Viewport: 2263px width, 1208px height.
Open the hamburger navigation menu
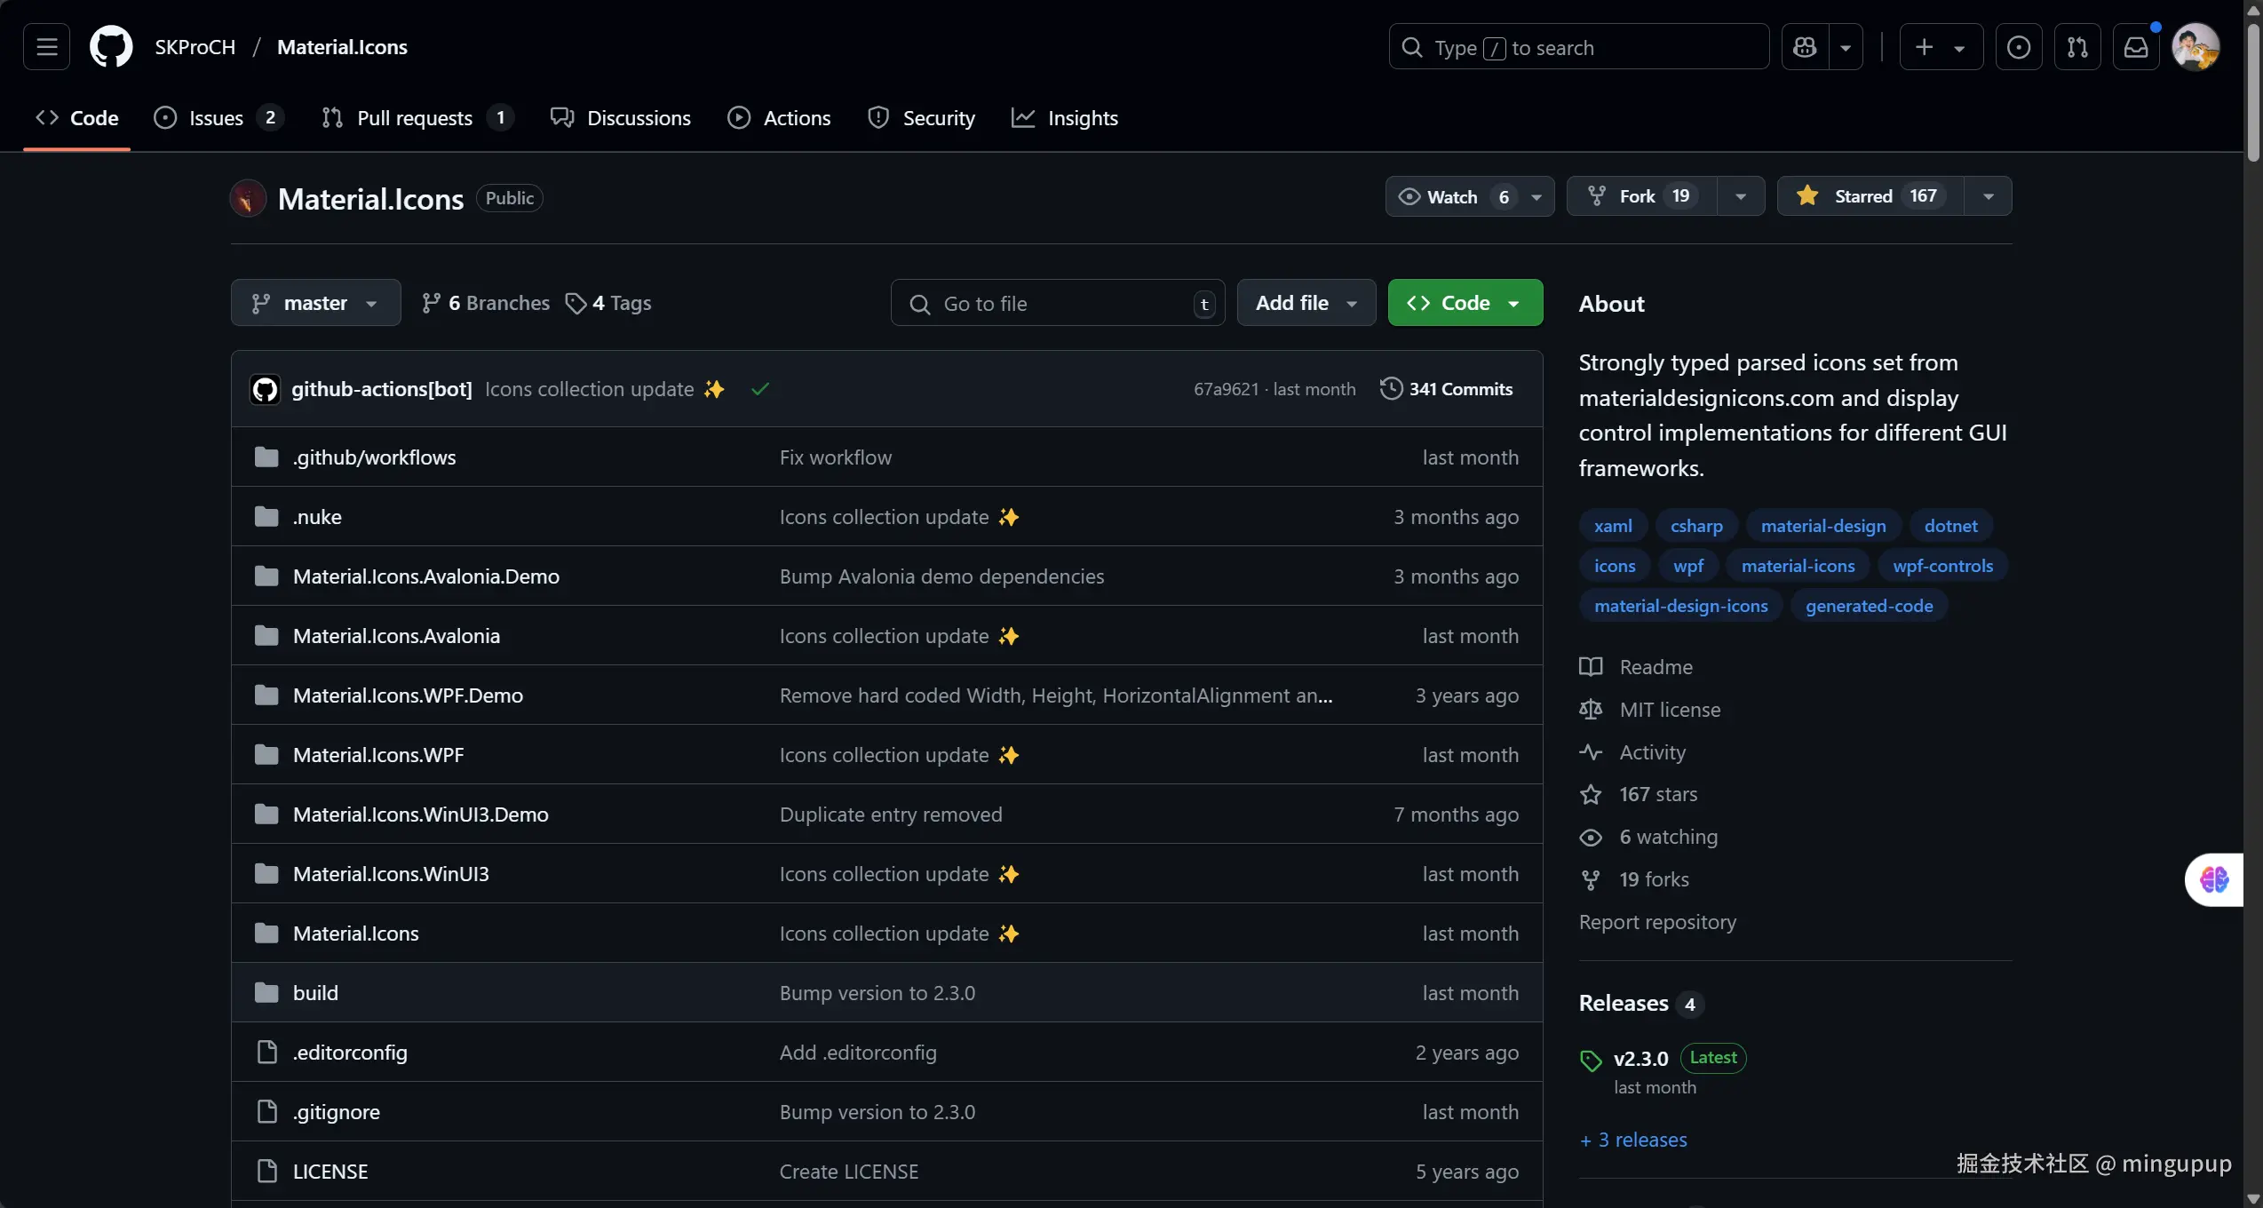tap(46, 47)
